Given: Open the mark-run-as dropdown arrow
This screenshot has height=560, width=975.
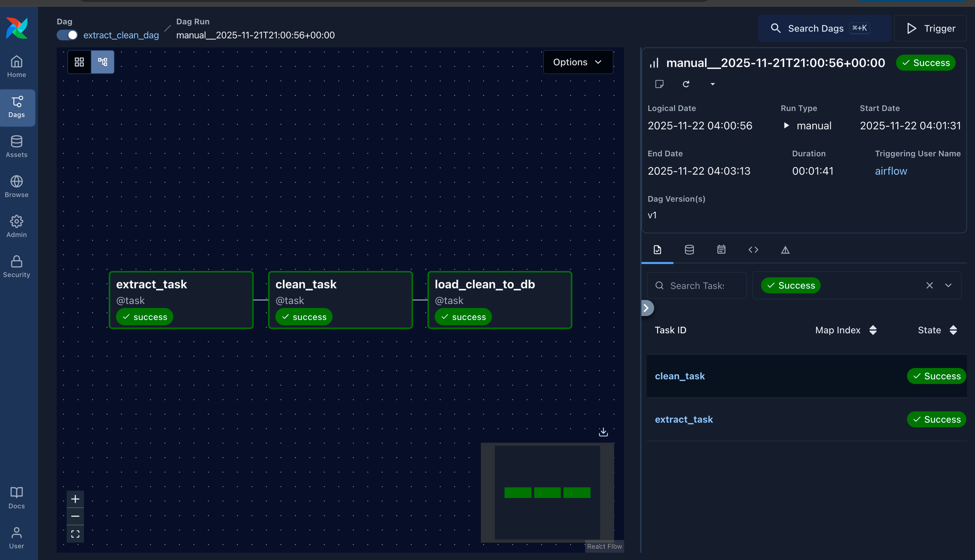Looking at the screenshot, I should 713,84.
